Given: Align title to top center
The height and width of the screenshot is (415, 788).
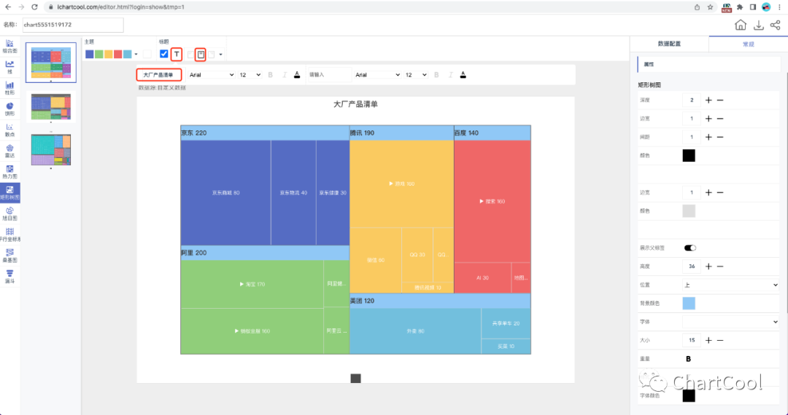Looking at the screenshot, I should (x=201, y=54).
